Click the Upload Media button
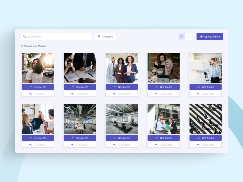Screen dimensions: 243x182 pyautogui.click(x=210, y=37)
